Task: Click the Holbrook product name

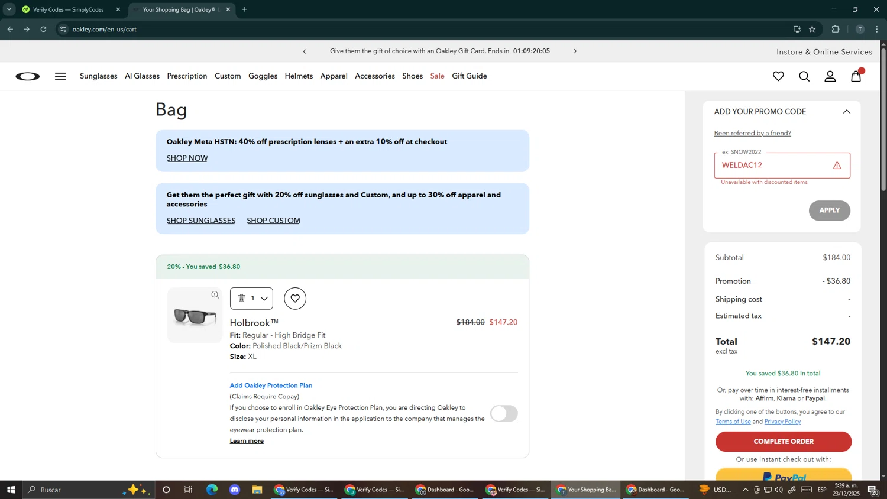Action: pos(254,323)
